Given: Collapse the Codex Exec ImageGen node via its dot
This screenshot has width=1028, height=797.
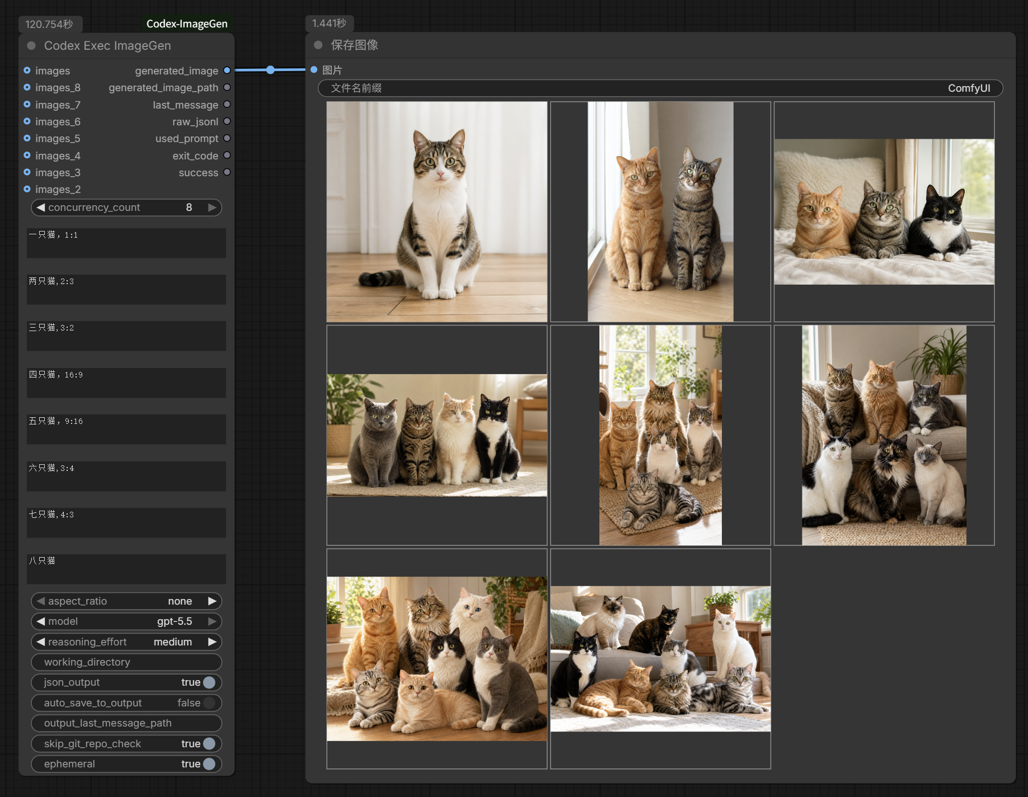Looking at the screenshot, I should pos(32,46).
